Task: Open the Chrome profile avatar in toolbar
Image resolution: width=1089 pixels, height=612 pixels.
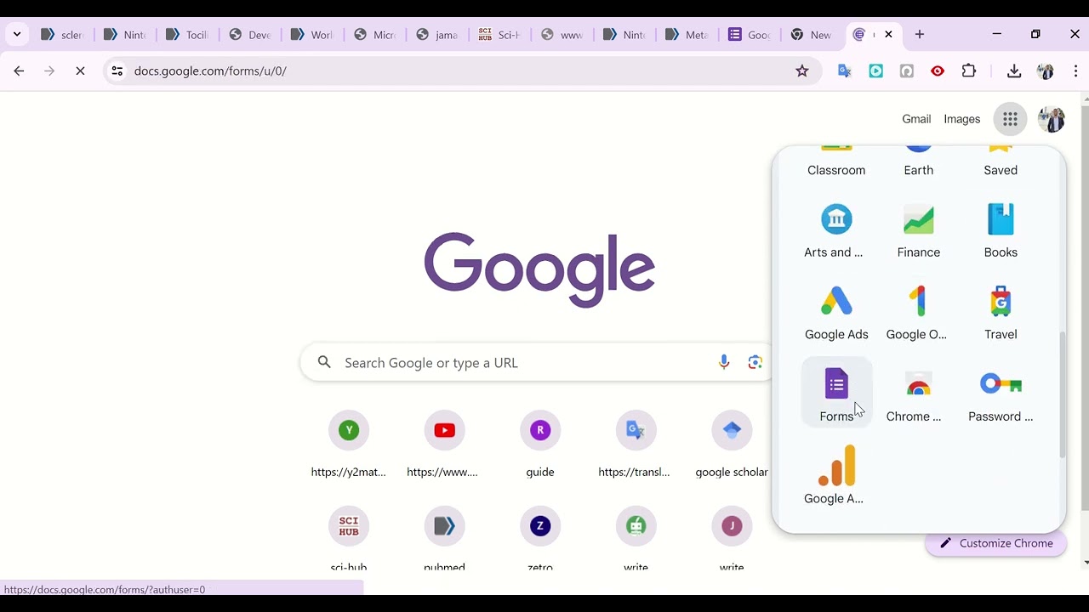Action: click(1045, 71)
